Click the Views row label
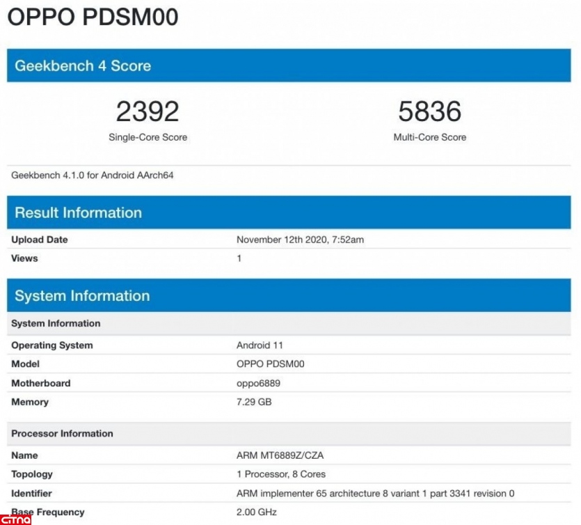This screenshot has height=525, width=581. coord(24,258)
